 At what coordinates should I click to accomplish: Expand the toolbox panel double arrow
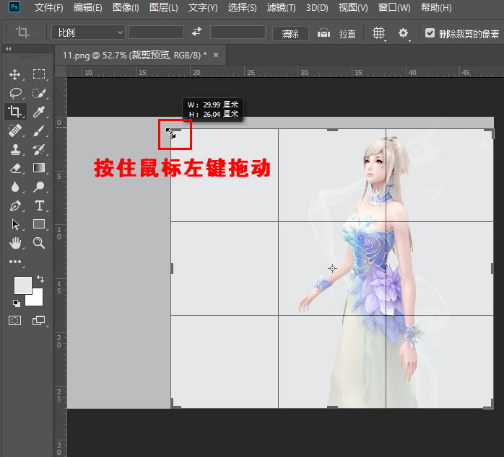pos(9,49)
